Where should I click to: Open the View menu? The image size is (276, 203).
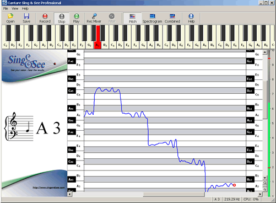click(15, 8)
